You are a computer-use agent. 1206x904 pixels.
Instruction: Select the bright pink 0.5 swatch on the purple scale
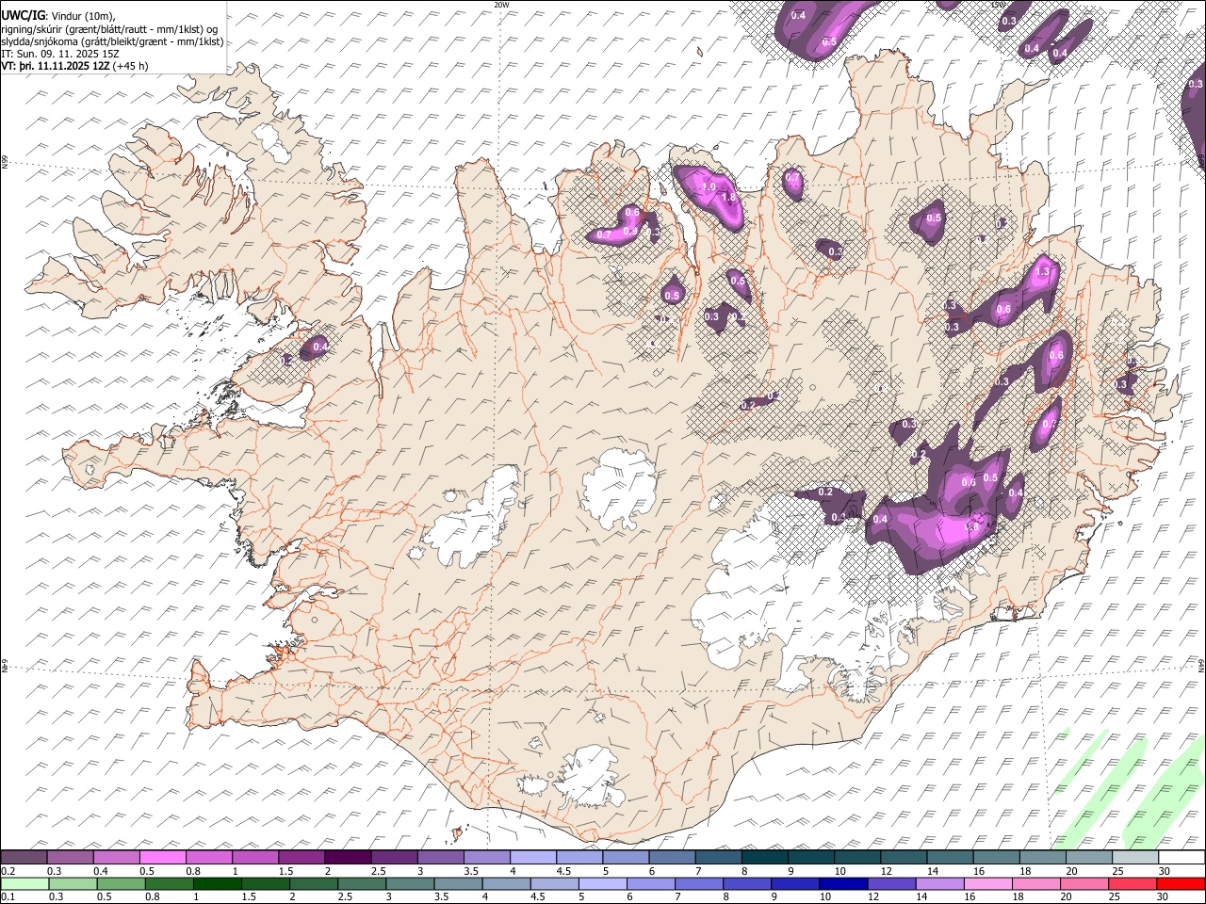click(x=162, y=858)
